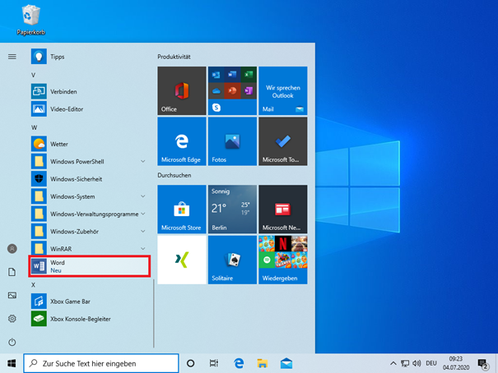Expand the Windows PowerShell folder

coord(143,161)
